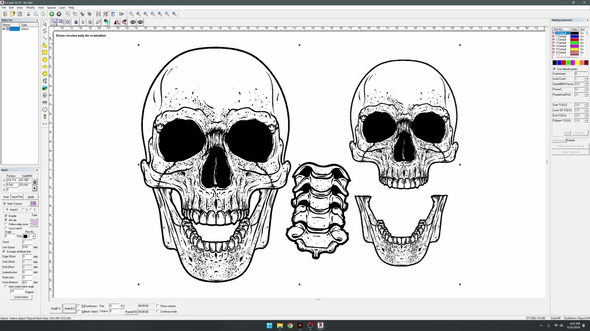Toggle Enable hatch checkbox
590x331 pixels.
click(x=6, y=216)
